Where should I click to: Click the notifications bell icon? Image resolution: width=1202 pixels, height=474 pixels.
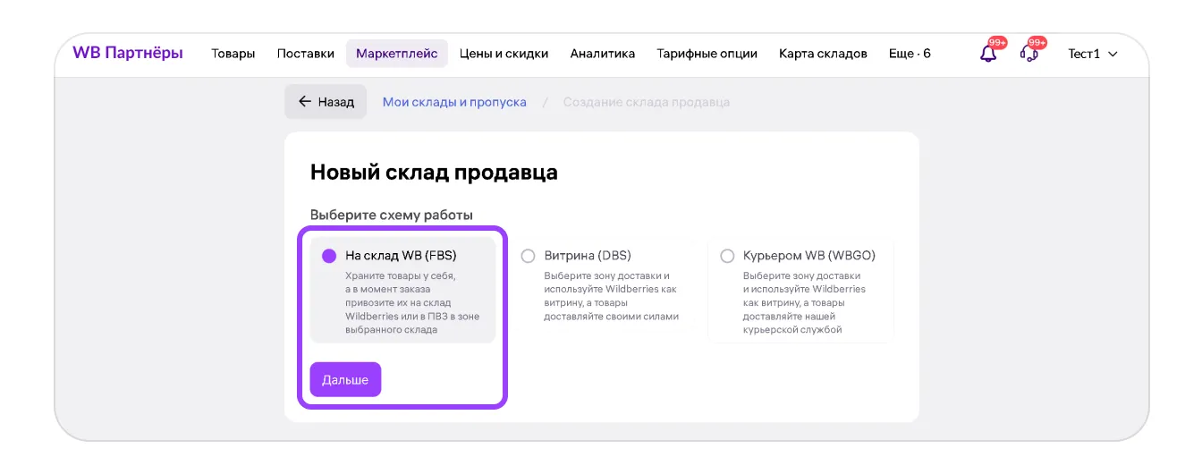click(x=987, y=54)
